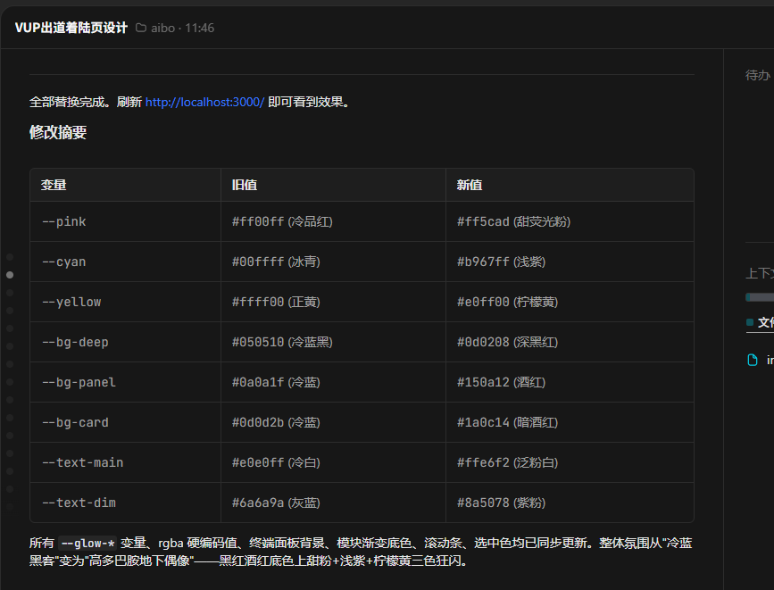Click the folder icon beside aibo
Screen dimensions: 774x590
tap(141, 28)
